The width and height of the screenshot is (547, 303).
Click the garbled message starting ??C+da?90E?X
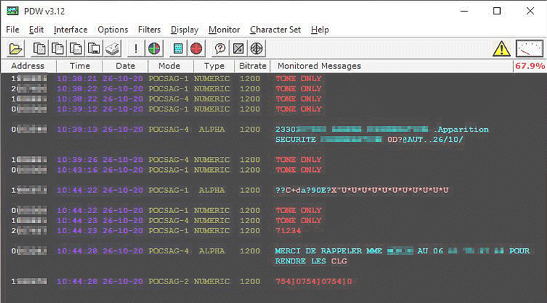pos(362,190)
